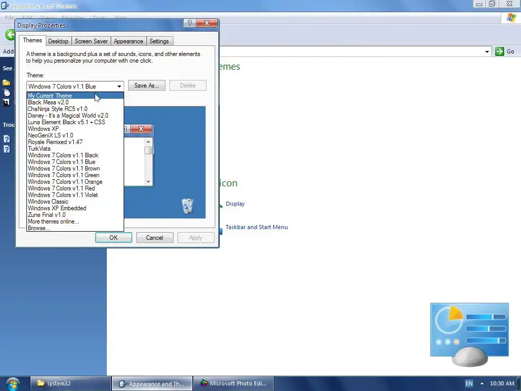Choose ChaNinja Style RC5 v1.0
The width and height of the screenshot is (521, 391).
tap(75, 109)
